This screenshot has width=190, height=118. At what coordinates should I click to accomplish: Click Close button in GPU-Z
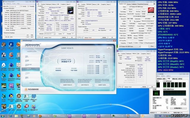pyautogui.click(x=152, y=46)
